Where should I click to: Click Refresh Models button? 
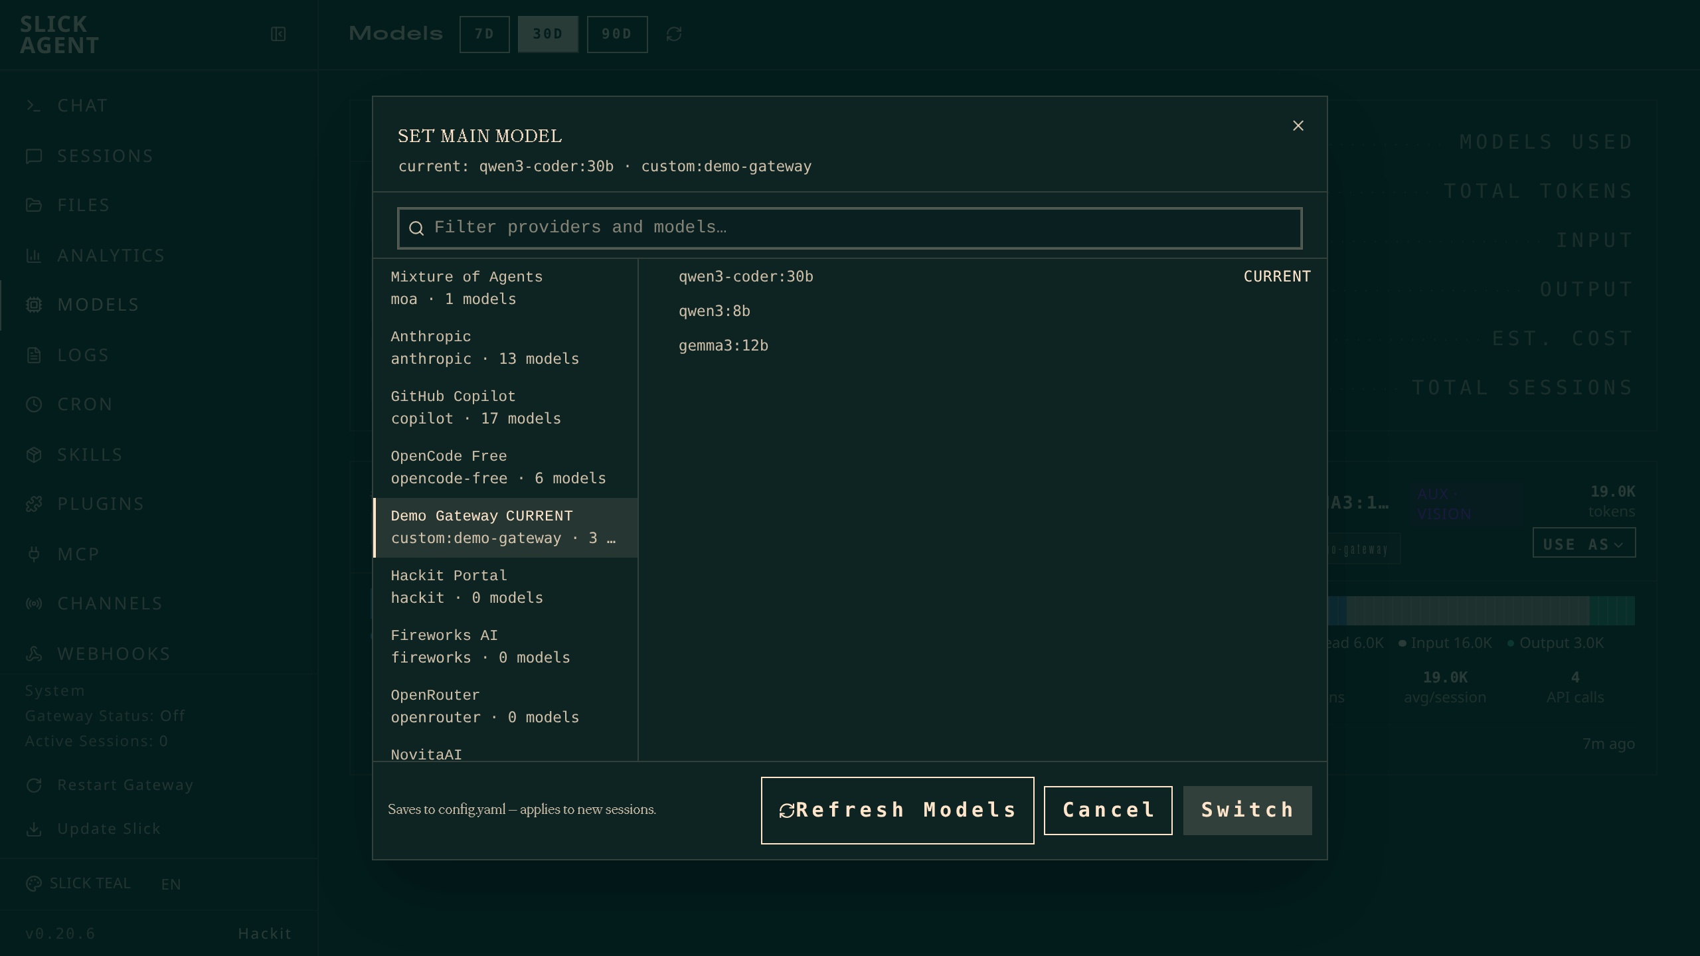pos(897,810)
